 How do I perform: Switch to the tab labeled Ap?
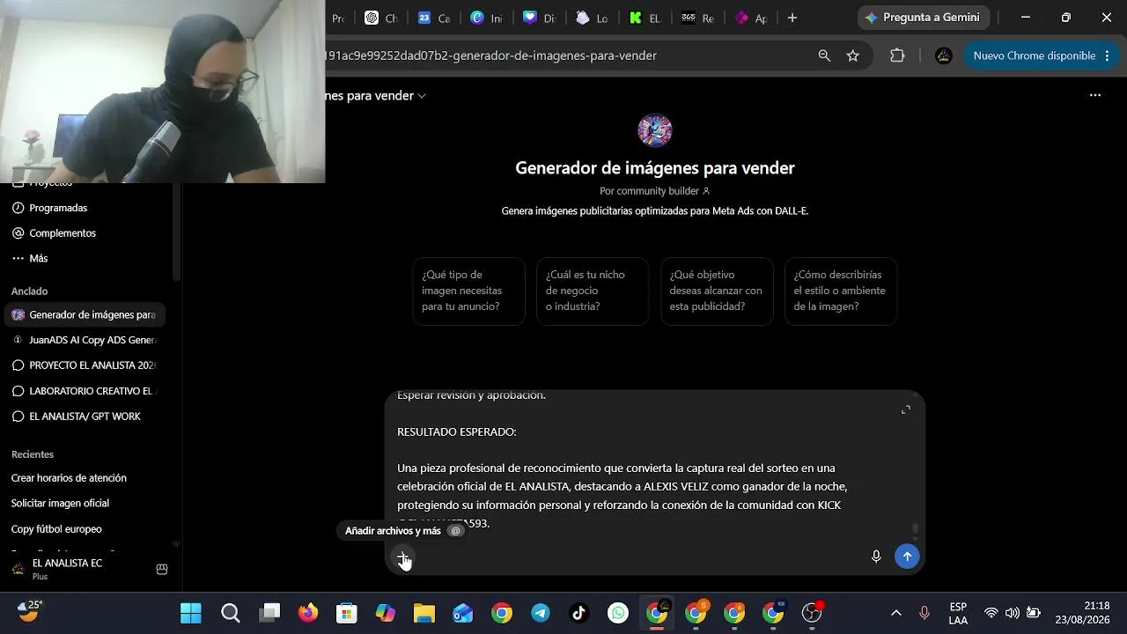click(x=751, y=18)
